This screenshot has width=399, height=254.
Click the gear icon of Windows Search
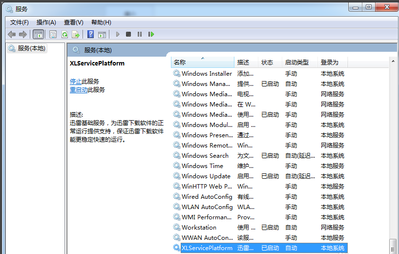177,155
